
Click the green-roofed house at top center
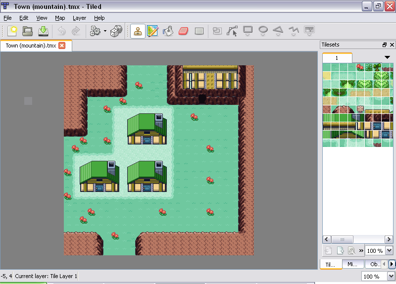tap(147, 129)
